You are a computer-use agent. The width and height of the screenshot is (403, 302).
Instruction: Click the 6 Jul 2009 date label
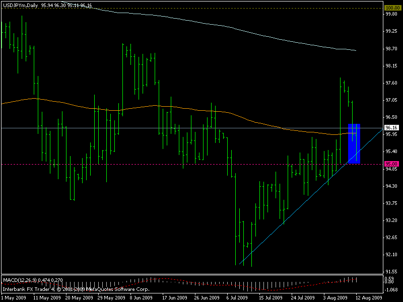click(x=237, y=298)
